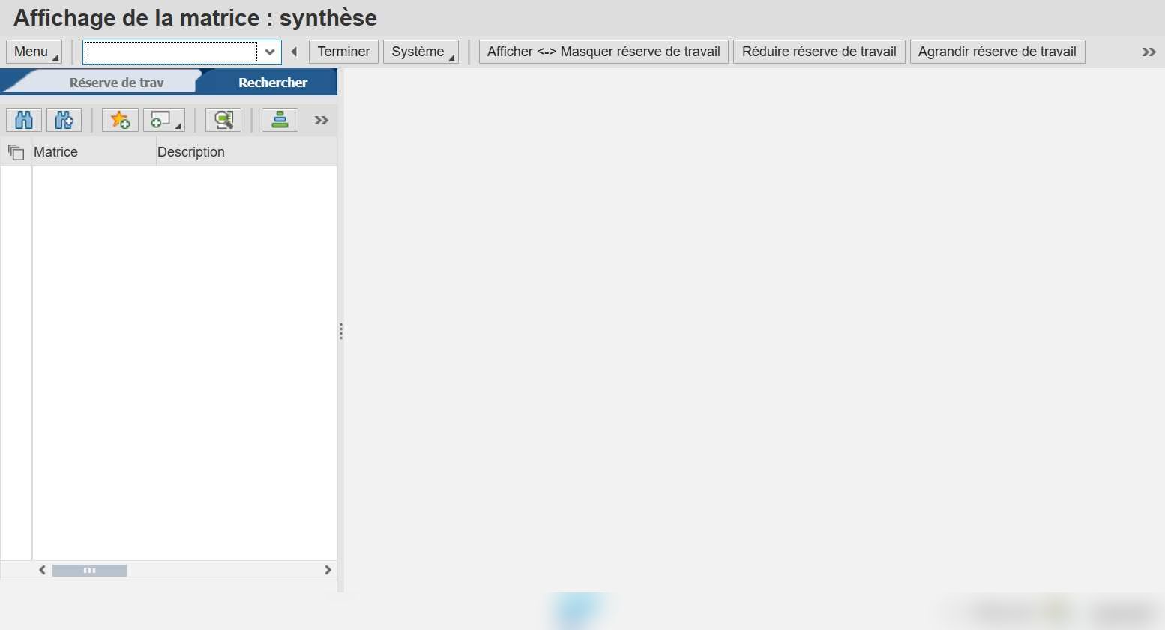Click Réduire réserve de travail

819,52
